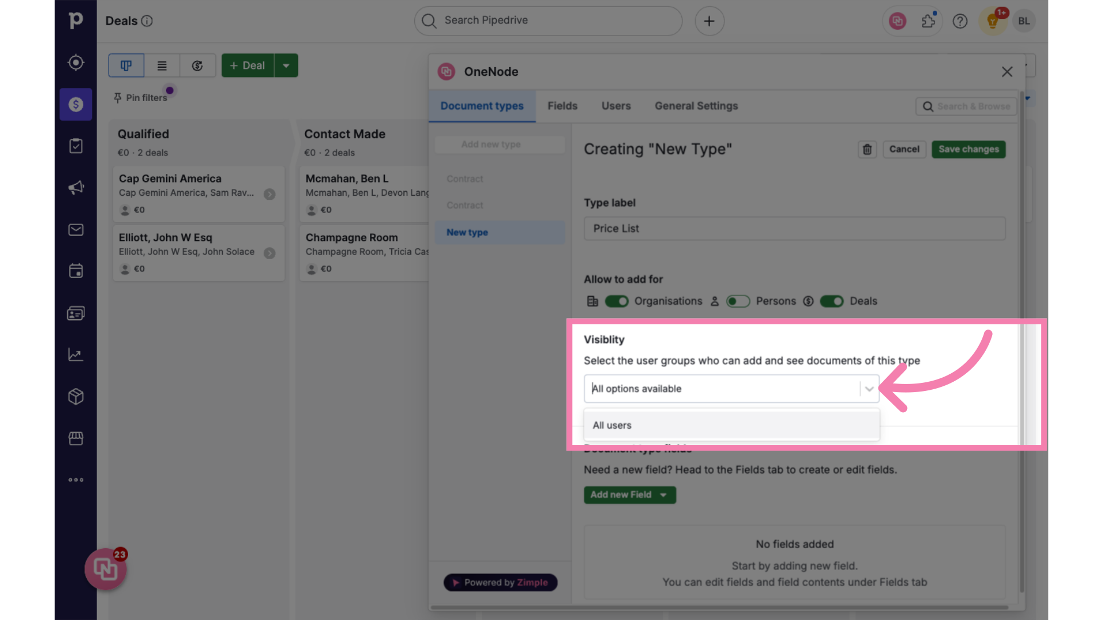
Task: Click the OneNode panel vertical scrollbar
Action: pos(1022,342)
